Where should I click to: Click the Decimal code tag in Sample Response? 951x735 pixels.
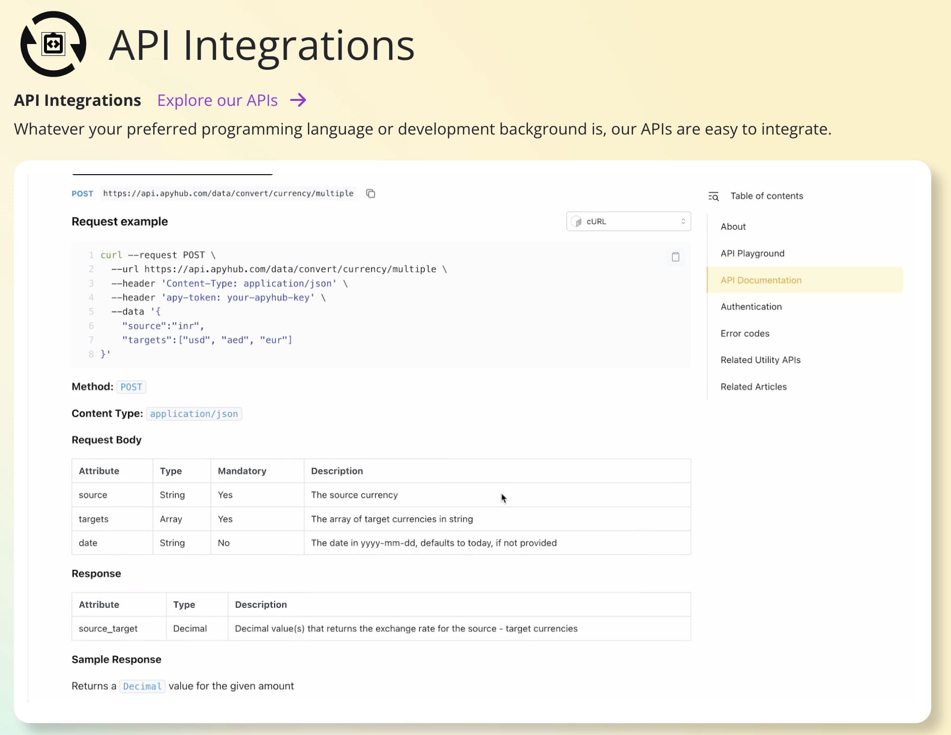[x=142, y=686]
